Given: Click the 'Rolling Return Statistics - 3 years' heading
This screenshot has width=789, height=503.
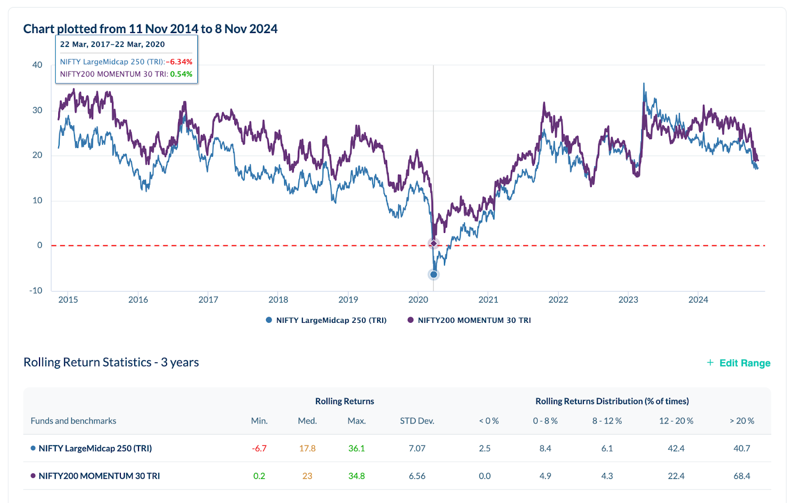Looking at the screenshot, I should tap(111, 362).
